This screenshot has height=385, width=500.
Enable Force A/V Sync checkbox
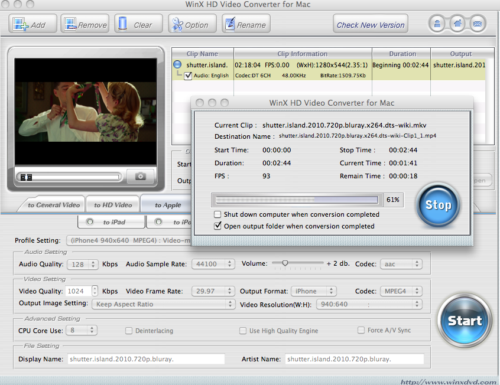tap(361, 330)
